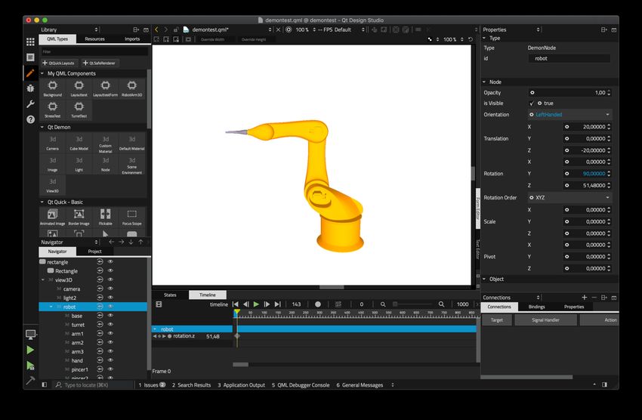This screenshot has width=642, height=420.
Task: Collapse the Node properties section
Action: 484,82
